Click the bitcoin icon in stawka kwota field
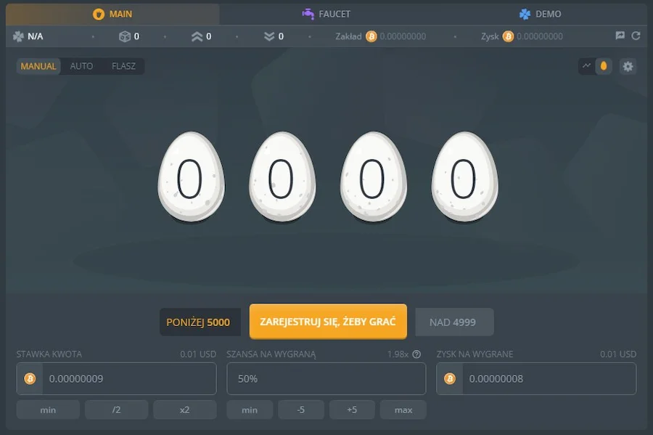Image resolution: width=653 pixels, height=435 pixels. [30, 378]
